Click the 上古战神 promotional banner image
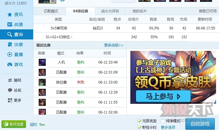The height and width of the screenshot is (130, 219). point(173,77)
